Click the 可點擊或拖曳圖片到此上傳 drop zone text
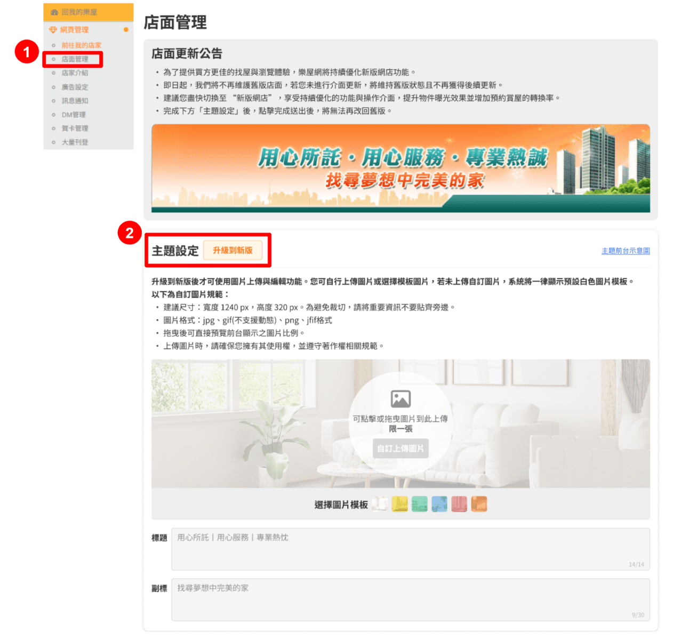This screenshot has width=681, height=640. pyautogui.click(x=400, y=419)
